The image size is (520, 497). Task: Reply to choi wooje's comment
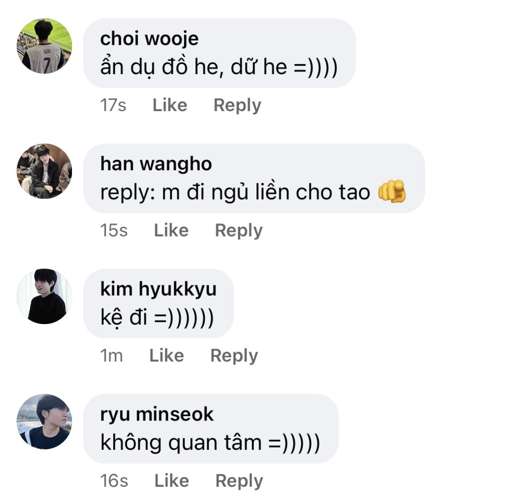[x=237, y=105]
